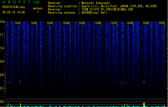Click the date stamp 05.08.18 16:40
Screen dimensions: 168x107
(14, 12)
